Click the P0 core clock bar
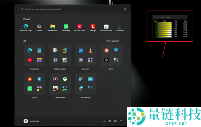The width and height of the screenshot is (201, 127). pyautogui.click(x=164, y=23)
